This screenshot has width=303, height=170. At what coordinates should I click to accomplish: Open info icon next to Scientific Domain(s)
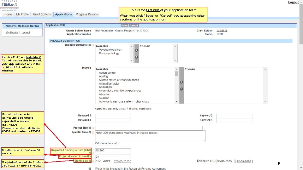click(x=93, y=45)
